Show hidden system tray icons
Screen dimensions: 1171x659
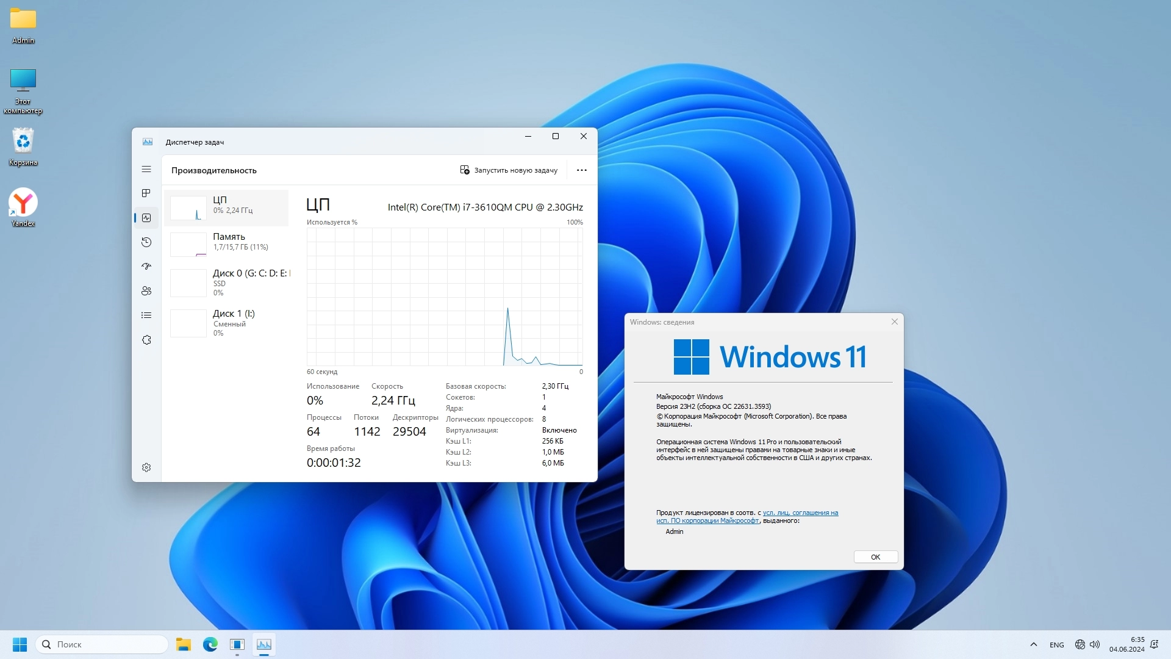pos(1033,644)
